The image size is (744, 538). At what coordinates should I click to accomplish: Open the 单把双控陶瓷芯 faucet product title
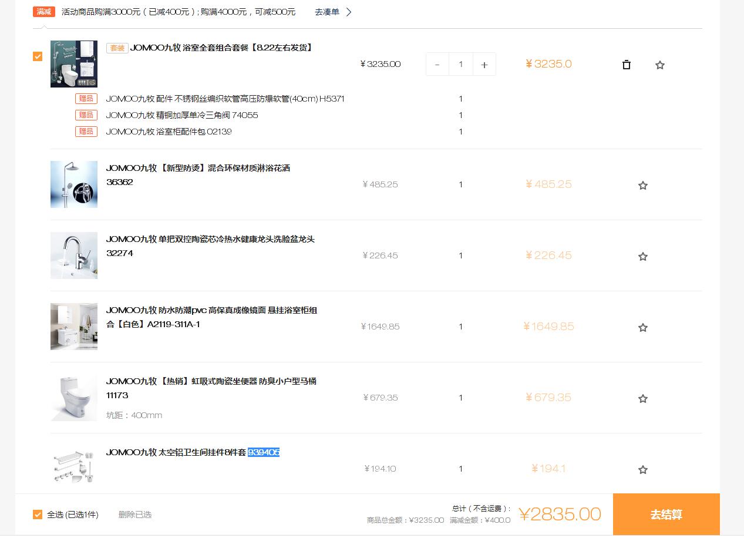(211, 246)
